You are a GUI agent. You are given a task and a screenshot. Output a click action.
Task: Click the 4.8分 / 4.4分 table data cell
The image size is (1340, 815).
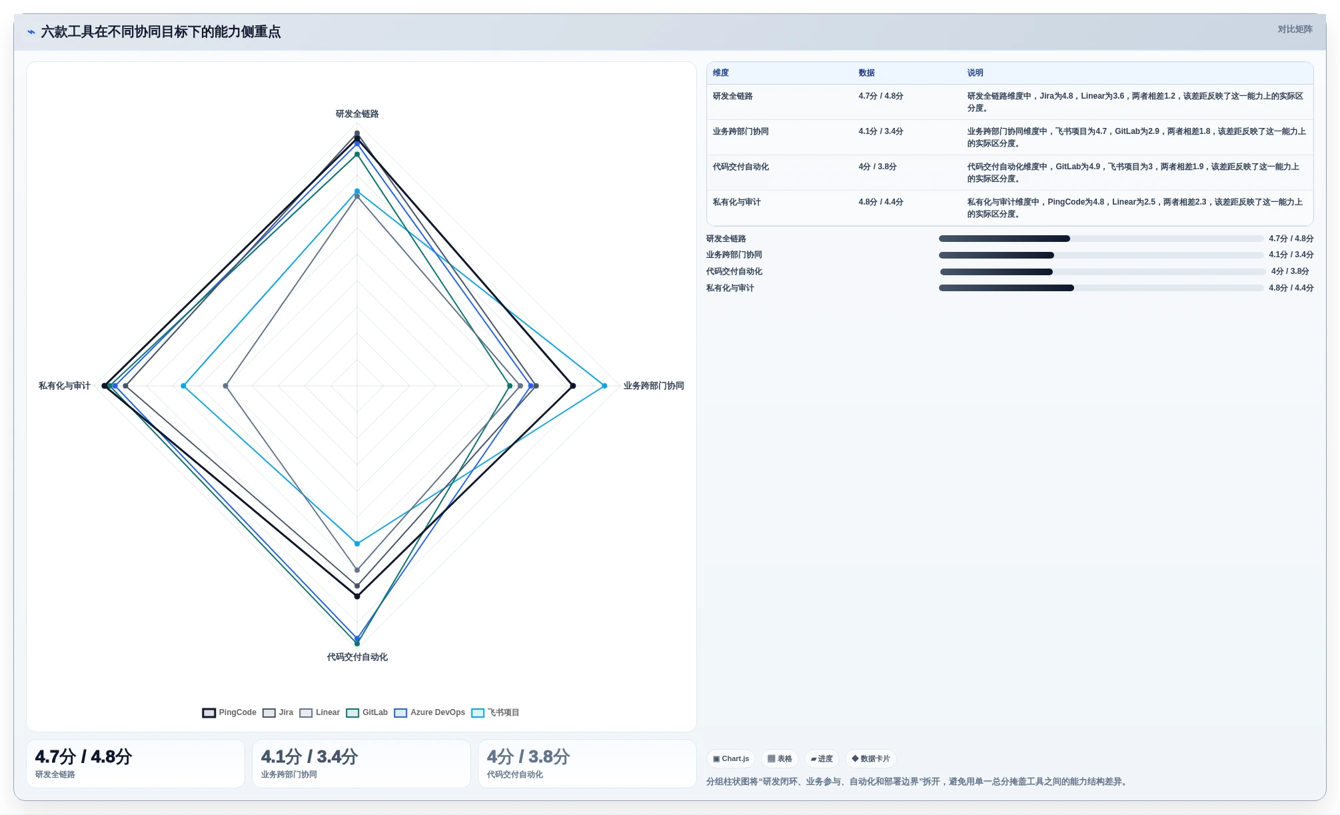tap(881, 202)
